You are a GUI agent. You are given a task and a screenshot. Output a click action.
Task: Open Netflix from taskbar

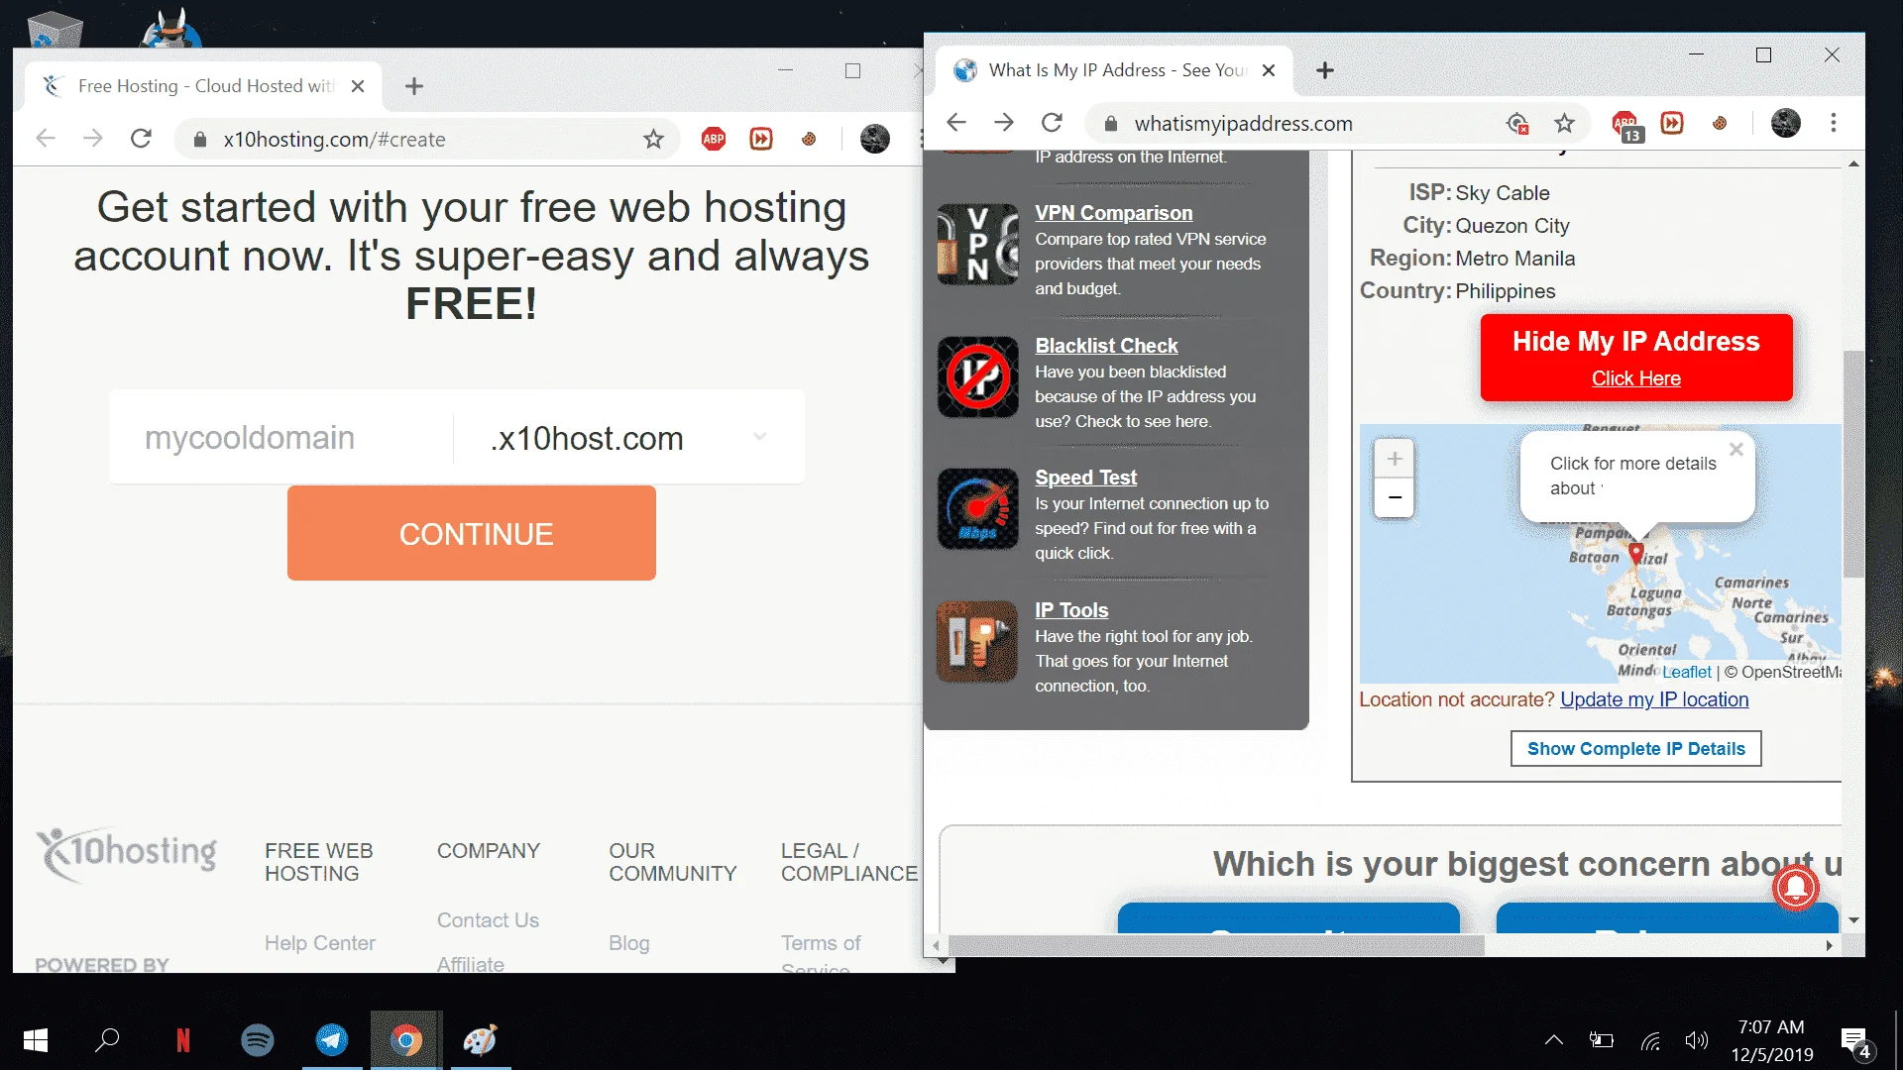point(182,1040)
